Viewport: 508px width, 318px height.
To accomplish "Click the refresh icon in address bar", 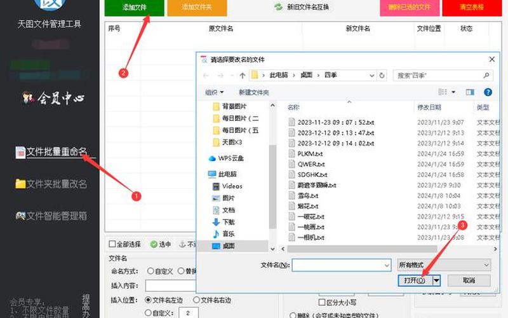I will point(382,75).
